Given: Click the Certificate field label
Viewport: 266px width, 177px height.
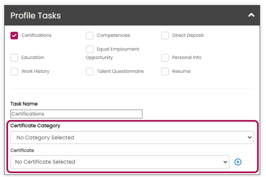Looking at the screenshot, I should coord(22,150).
